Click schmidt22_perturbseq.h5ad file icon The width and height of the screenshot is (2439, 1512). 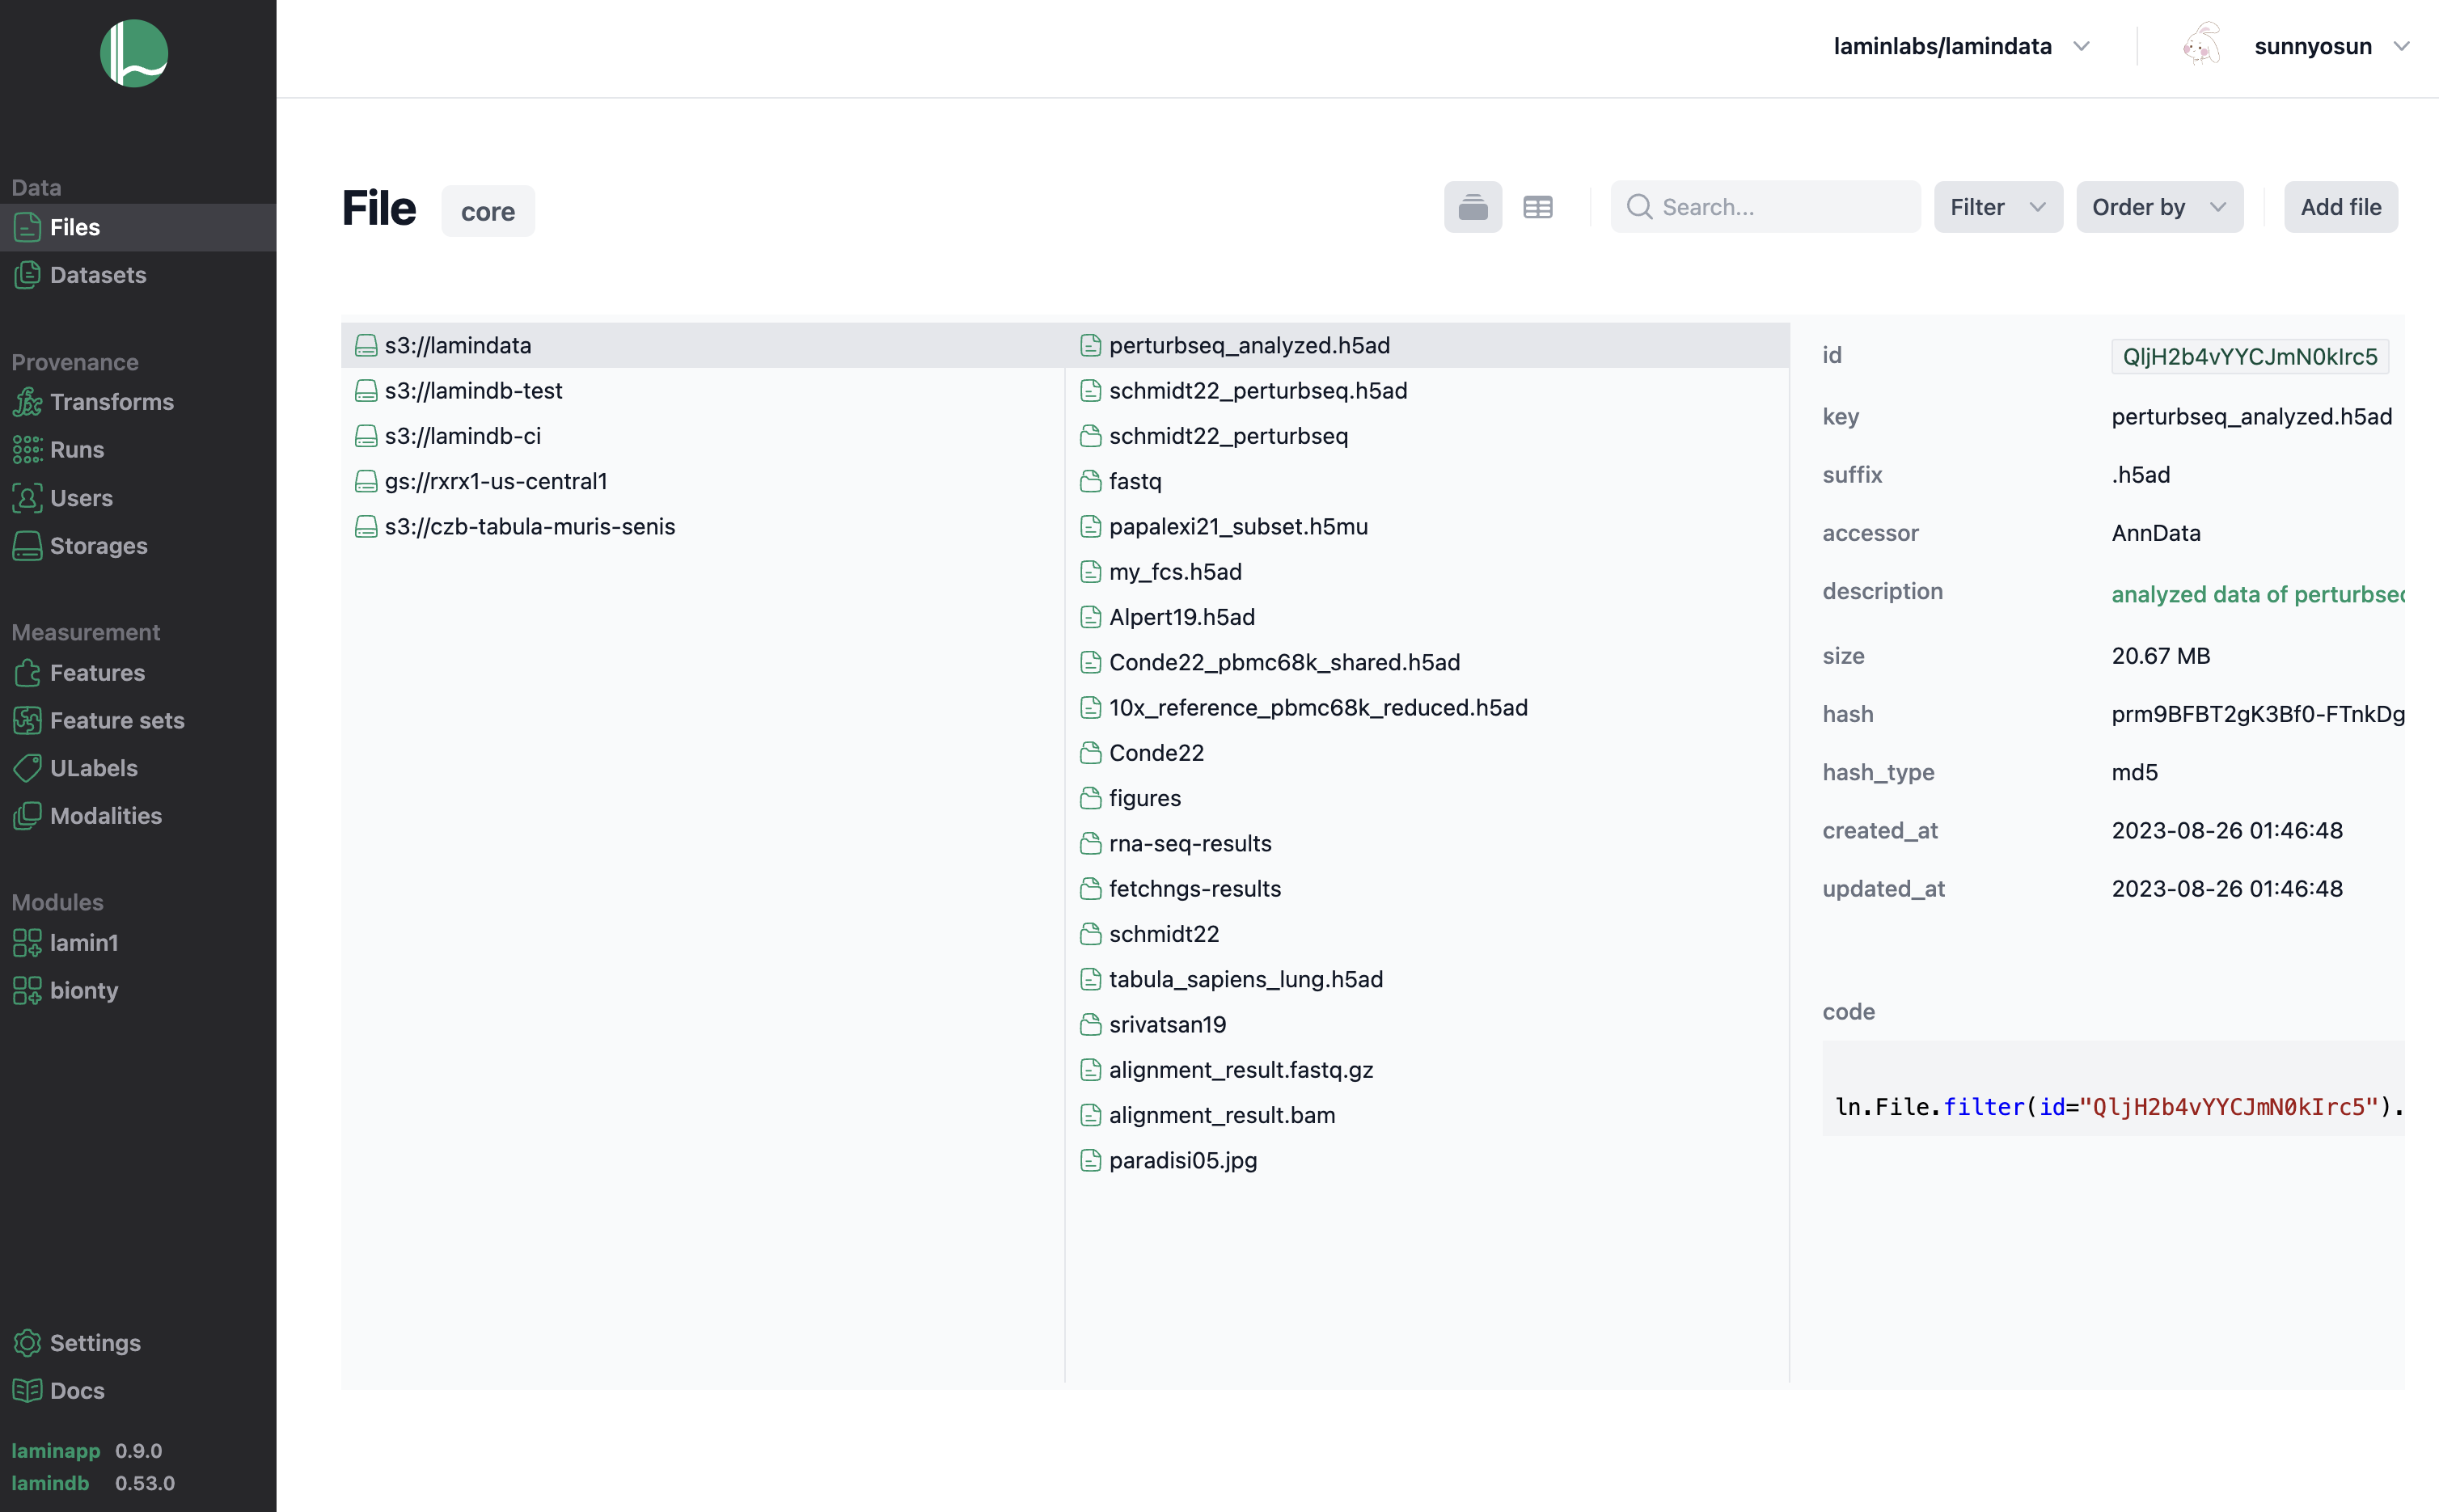coord(1091,391)
